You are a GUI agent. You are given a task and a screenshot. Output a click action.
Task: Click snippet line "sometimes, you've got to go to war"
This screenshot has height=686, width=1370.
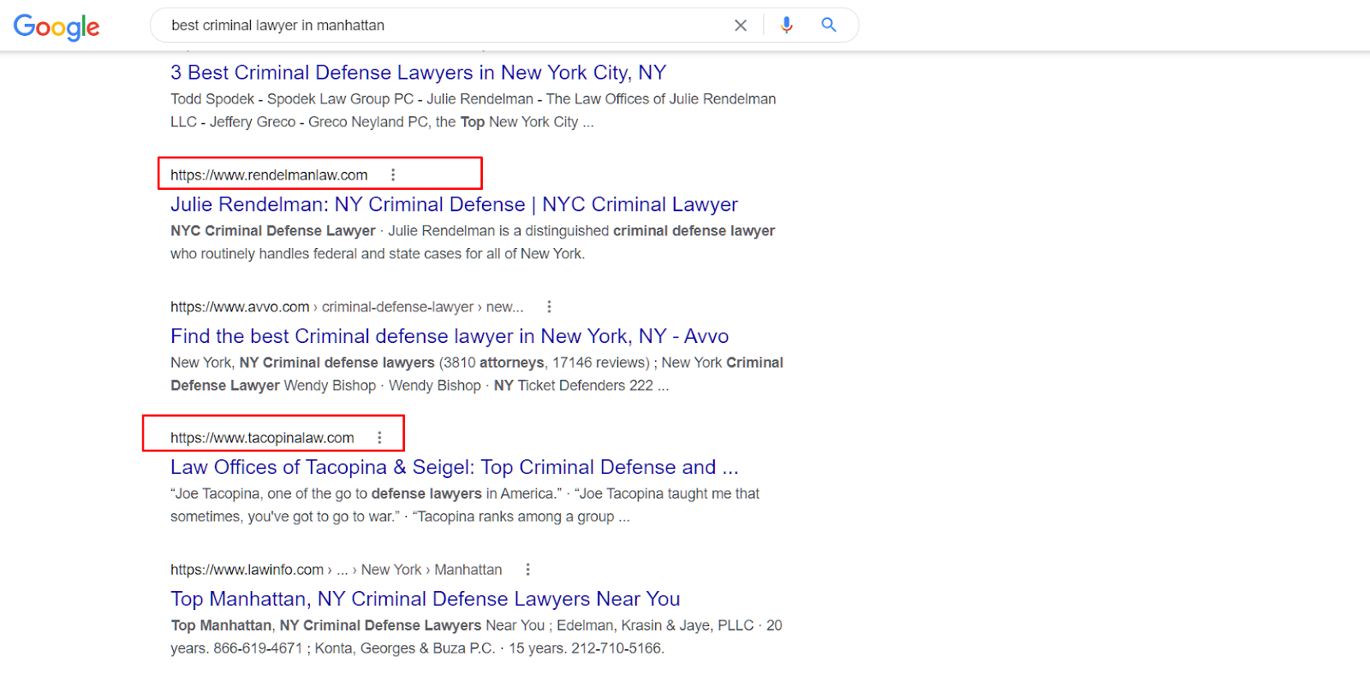pyautogui.click(x=400, y=517)
